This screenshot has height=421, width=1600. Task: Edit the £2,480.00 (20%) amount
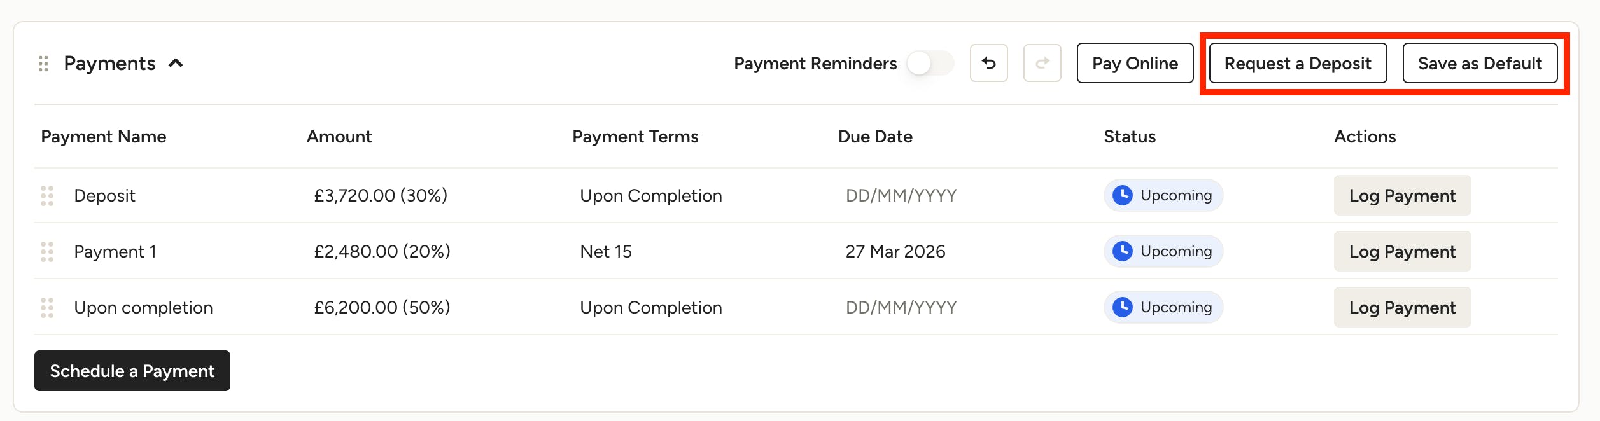(382, 252)
